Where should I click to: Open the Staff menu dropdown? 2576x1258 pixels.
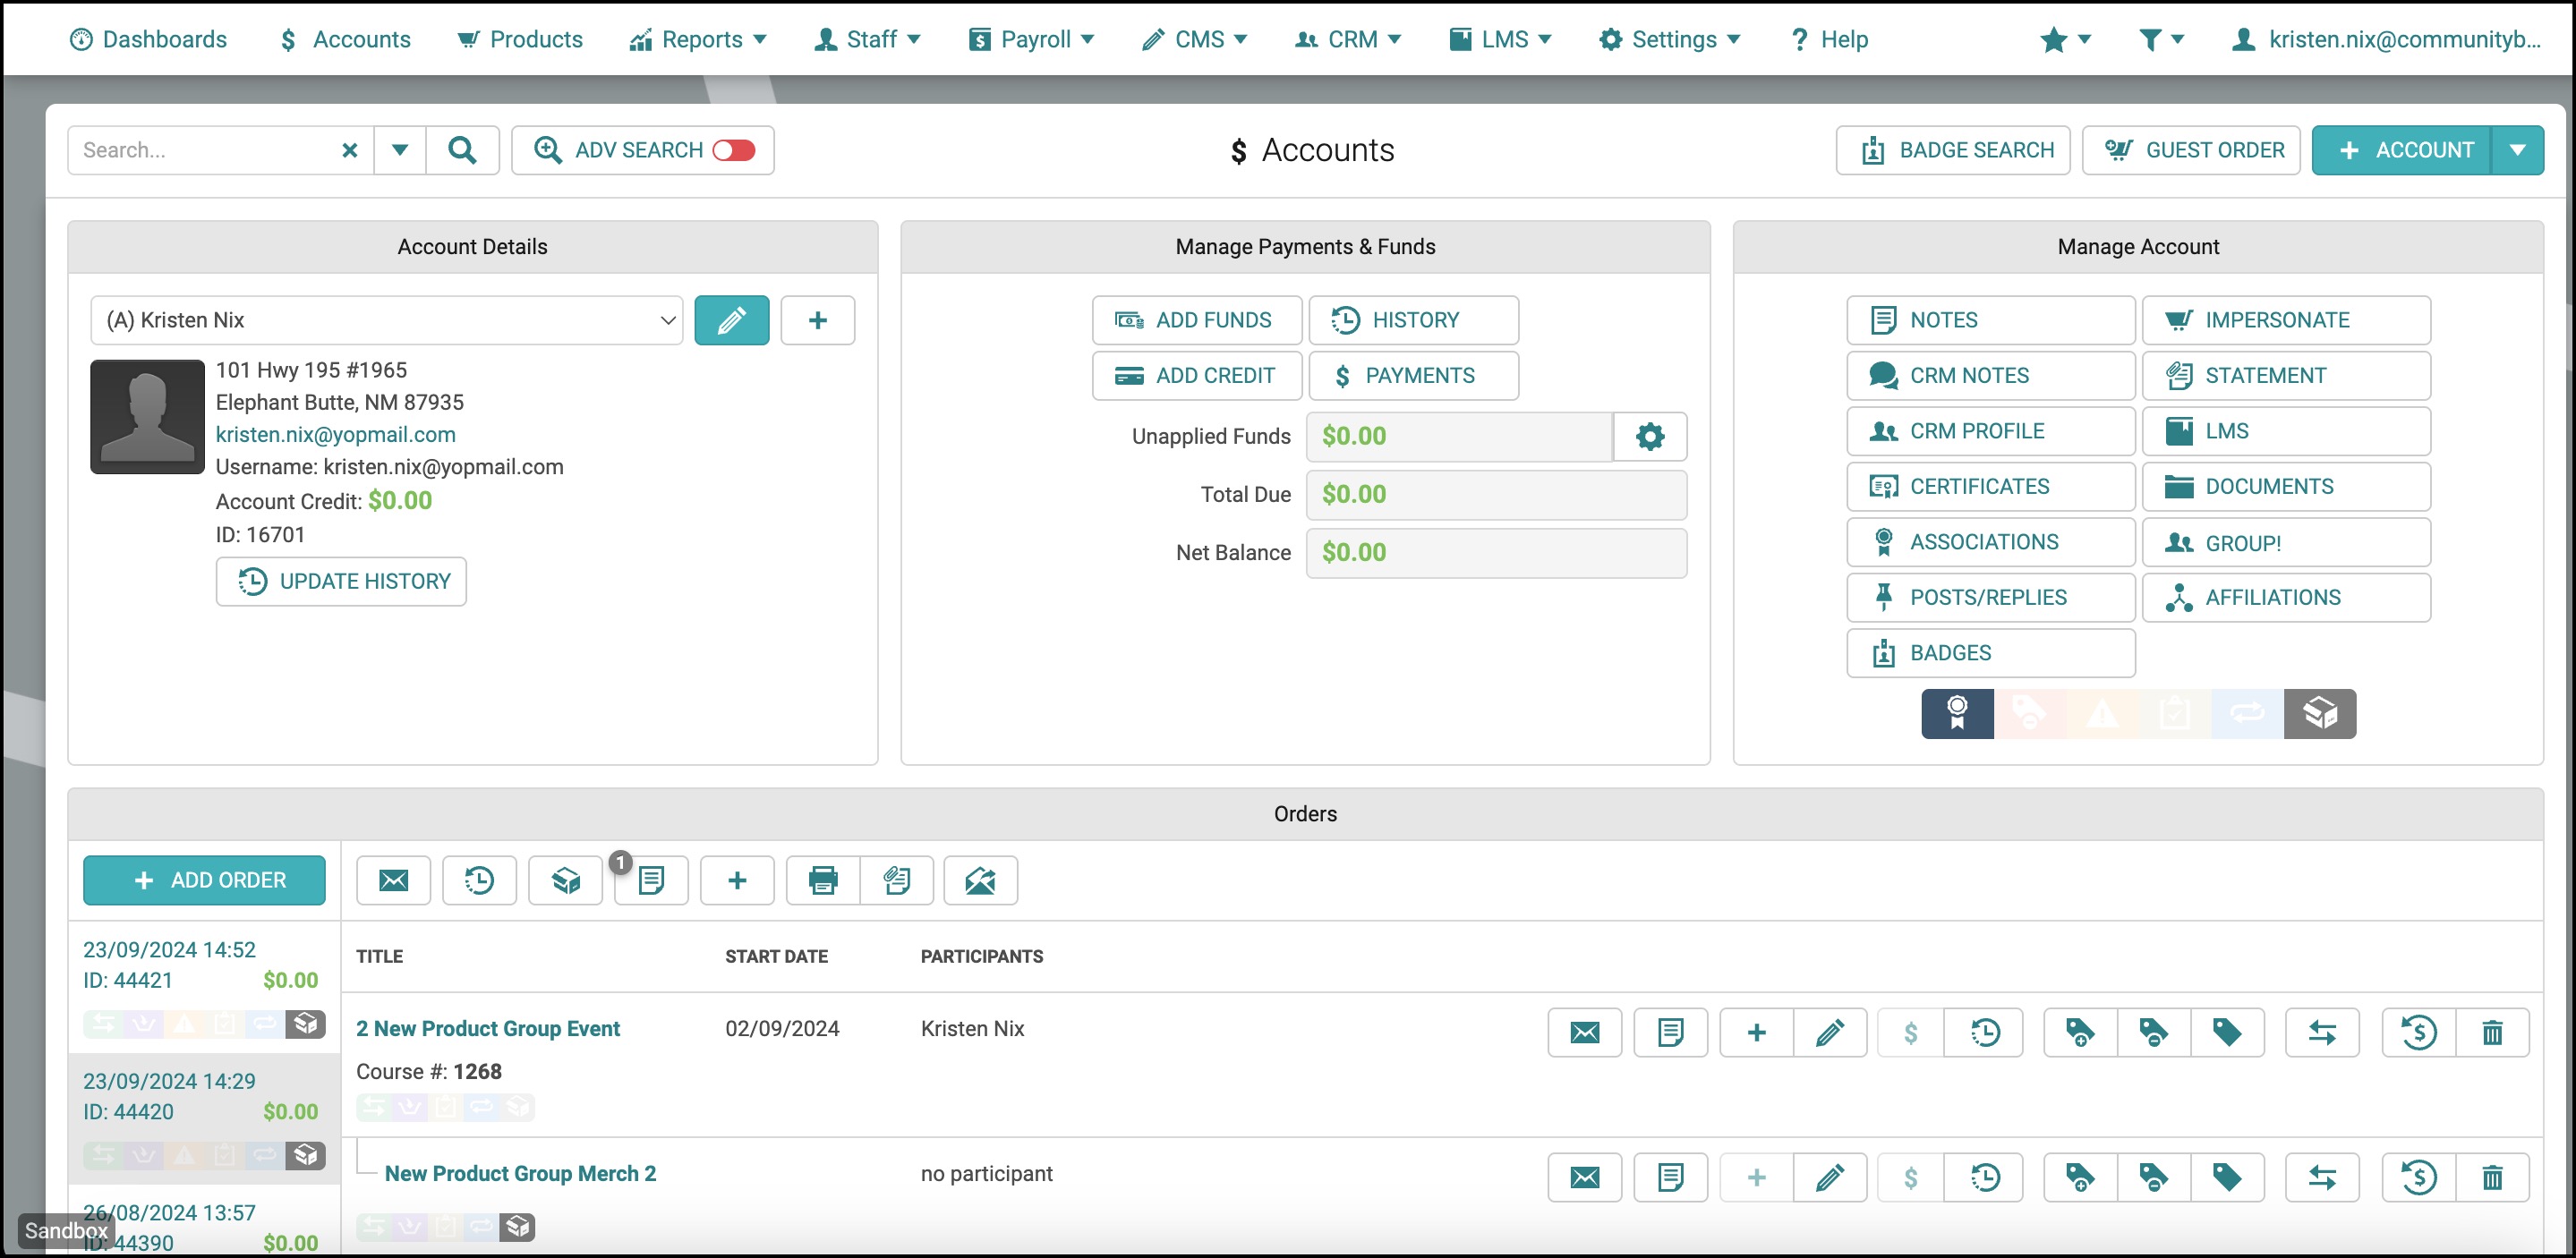[x=867, y=39]
